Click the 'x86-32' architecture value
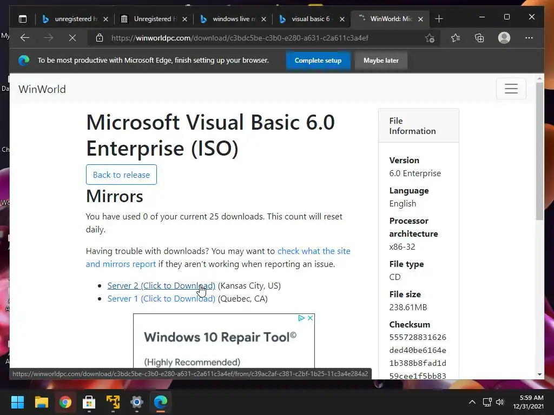 click(x=402, y=246)
